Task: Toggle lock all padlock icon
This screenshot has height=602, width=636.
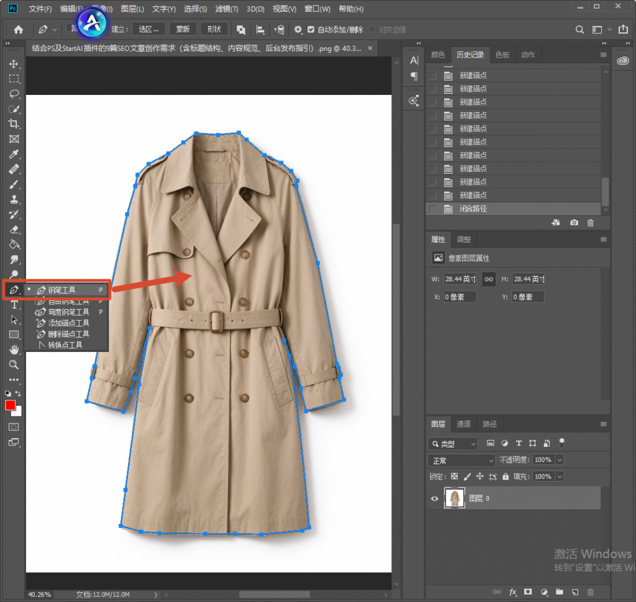Action: 506,477
